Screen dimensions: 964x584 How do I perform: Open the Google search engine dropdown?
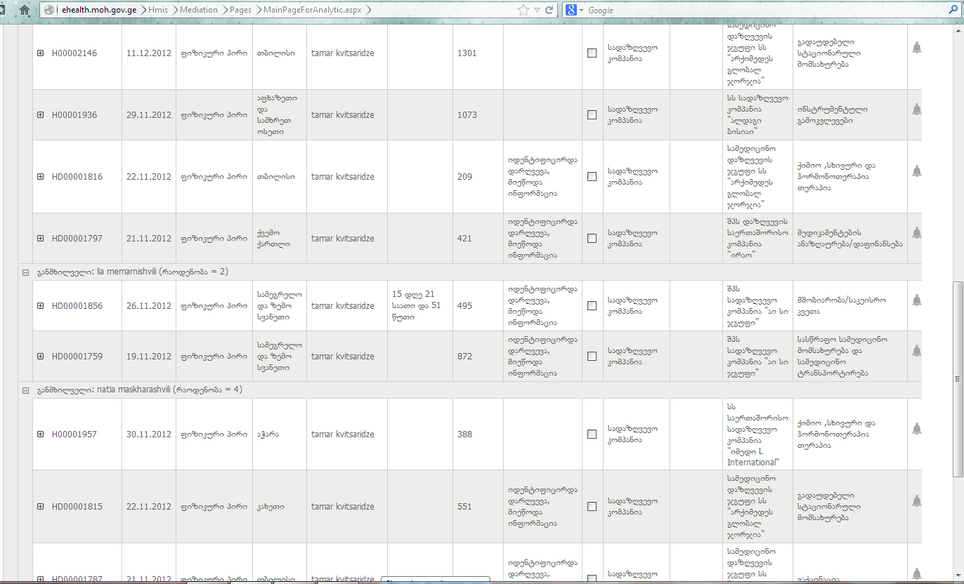click(x=574, y=10)
